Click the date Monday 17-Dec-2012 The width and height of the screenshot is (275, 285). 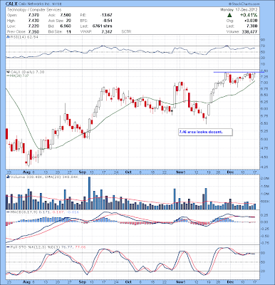(x=239, y=10)
